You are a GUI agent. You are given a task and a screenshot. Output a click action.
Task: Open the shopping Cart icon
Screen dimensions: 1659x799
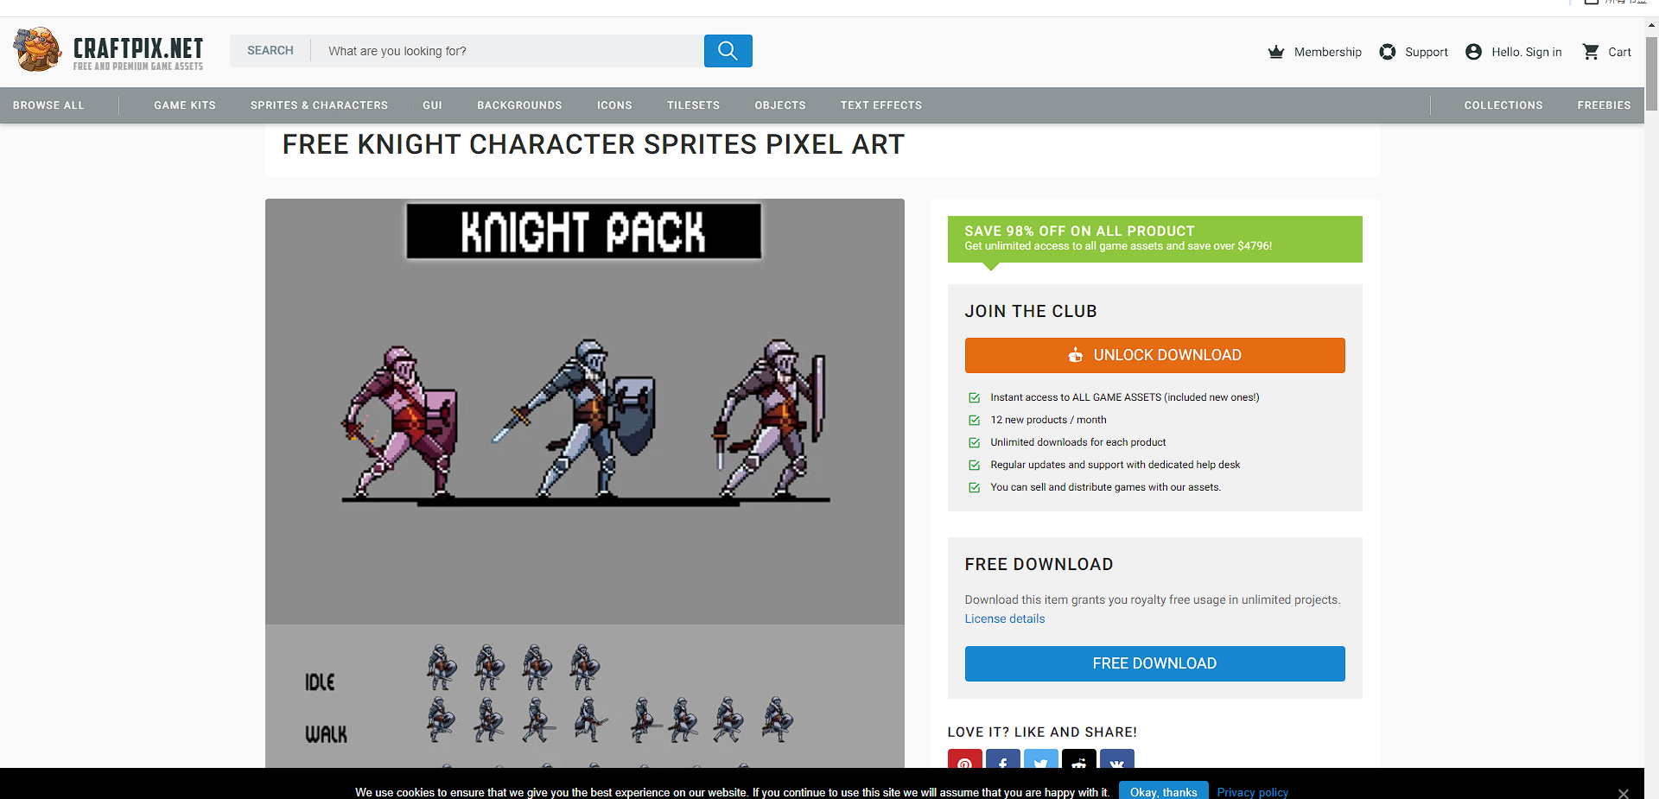click(x=1591, y=52)
